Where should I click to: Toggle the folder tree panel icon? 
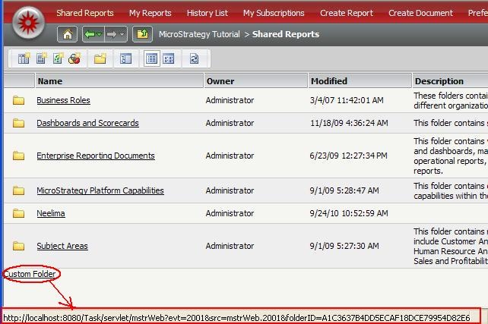126,58
